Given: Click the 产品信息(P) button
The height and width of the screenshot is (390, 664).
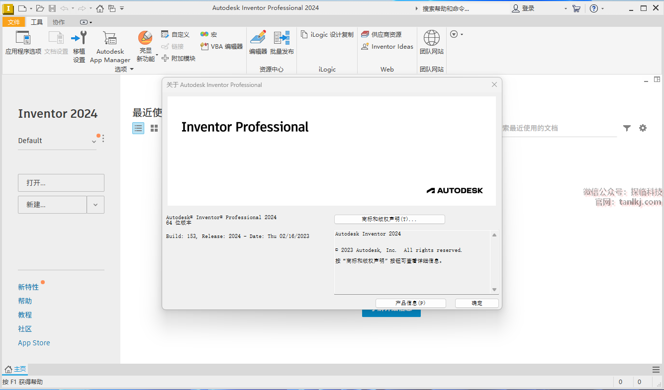Looking at the screenshot, I should pos(410,303).
